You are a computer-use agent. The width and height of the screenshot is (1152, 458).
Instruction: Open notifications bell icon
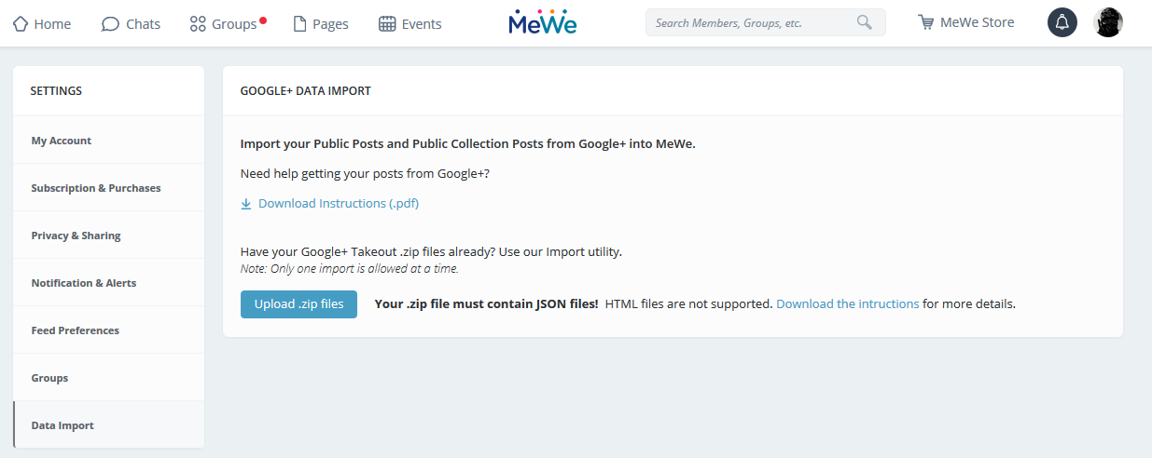click(x=1062, y=22)
